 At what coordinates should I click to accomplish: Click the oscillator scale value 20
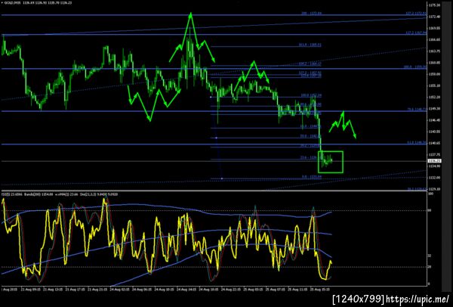(x=430, y=266)
